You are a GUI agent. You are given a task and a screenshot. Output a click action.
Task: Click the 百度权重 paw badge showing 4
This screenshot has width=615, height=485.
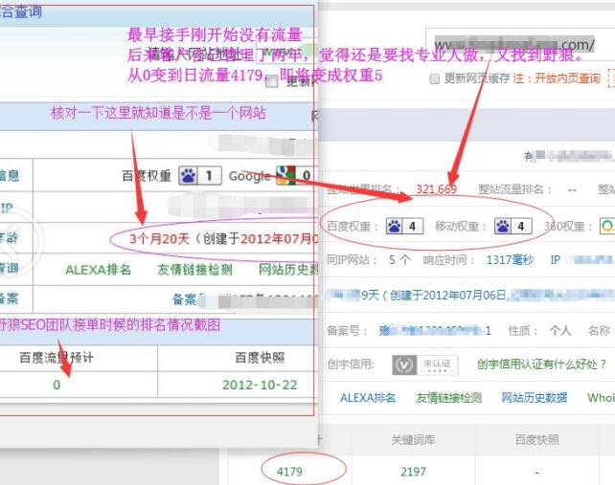tap(404, 227)
